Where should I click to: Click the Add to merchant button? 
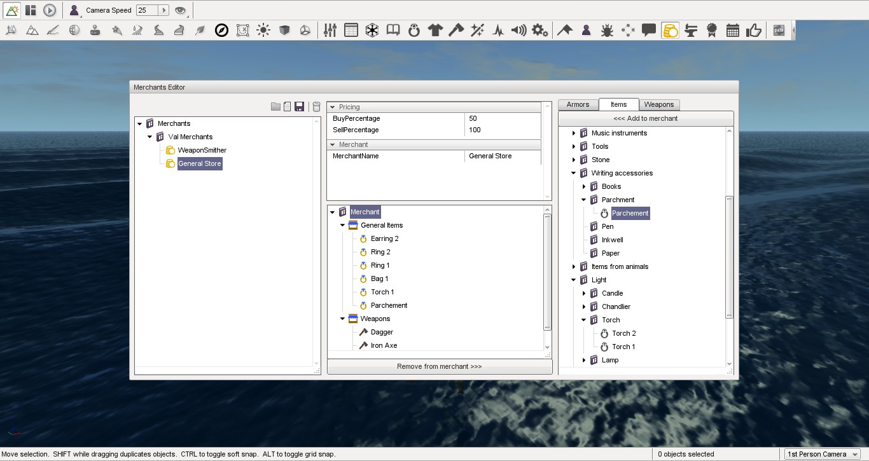(646, 118)
